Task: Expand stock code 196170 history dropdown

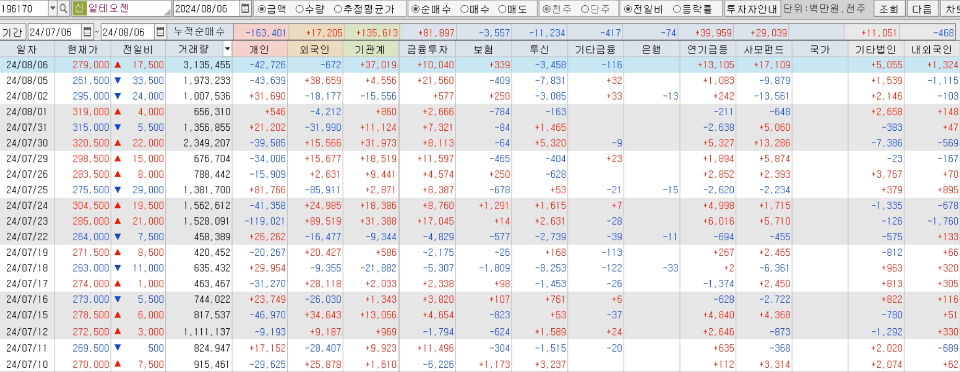Action: [x=53, y=9]
